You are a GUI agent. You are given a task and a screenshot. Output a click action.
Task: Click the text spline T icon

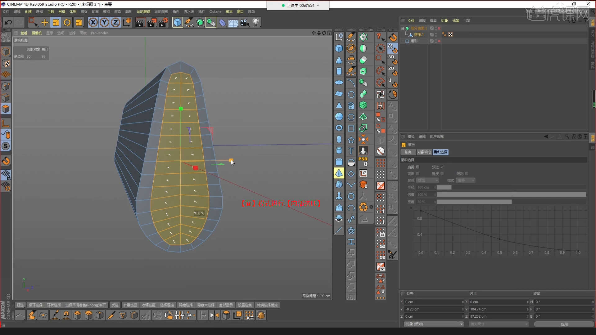pyautogui.click(x=351, y=151)
